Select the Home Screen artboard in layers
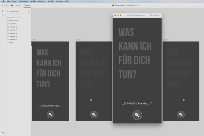This screenshot has height=136, width=204. click(14, 20)
